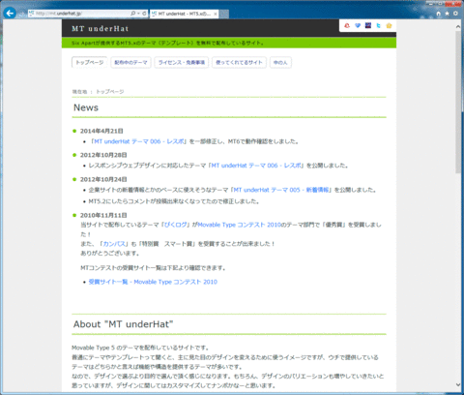Viewport: 464px width, 395px height.
Task: Click the date 2014年4月21日
Action: coord(101,131)
